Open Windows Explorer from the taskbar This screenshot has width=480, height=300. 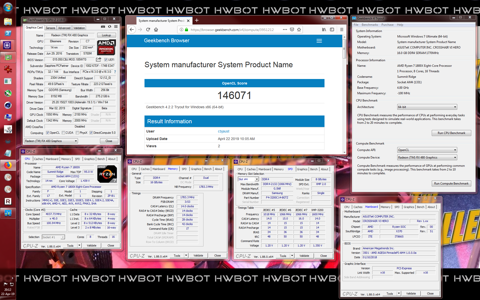(x=8, y=21)
